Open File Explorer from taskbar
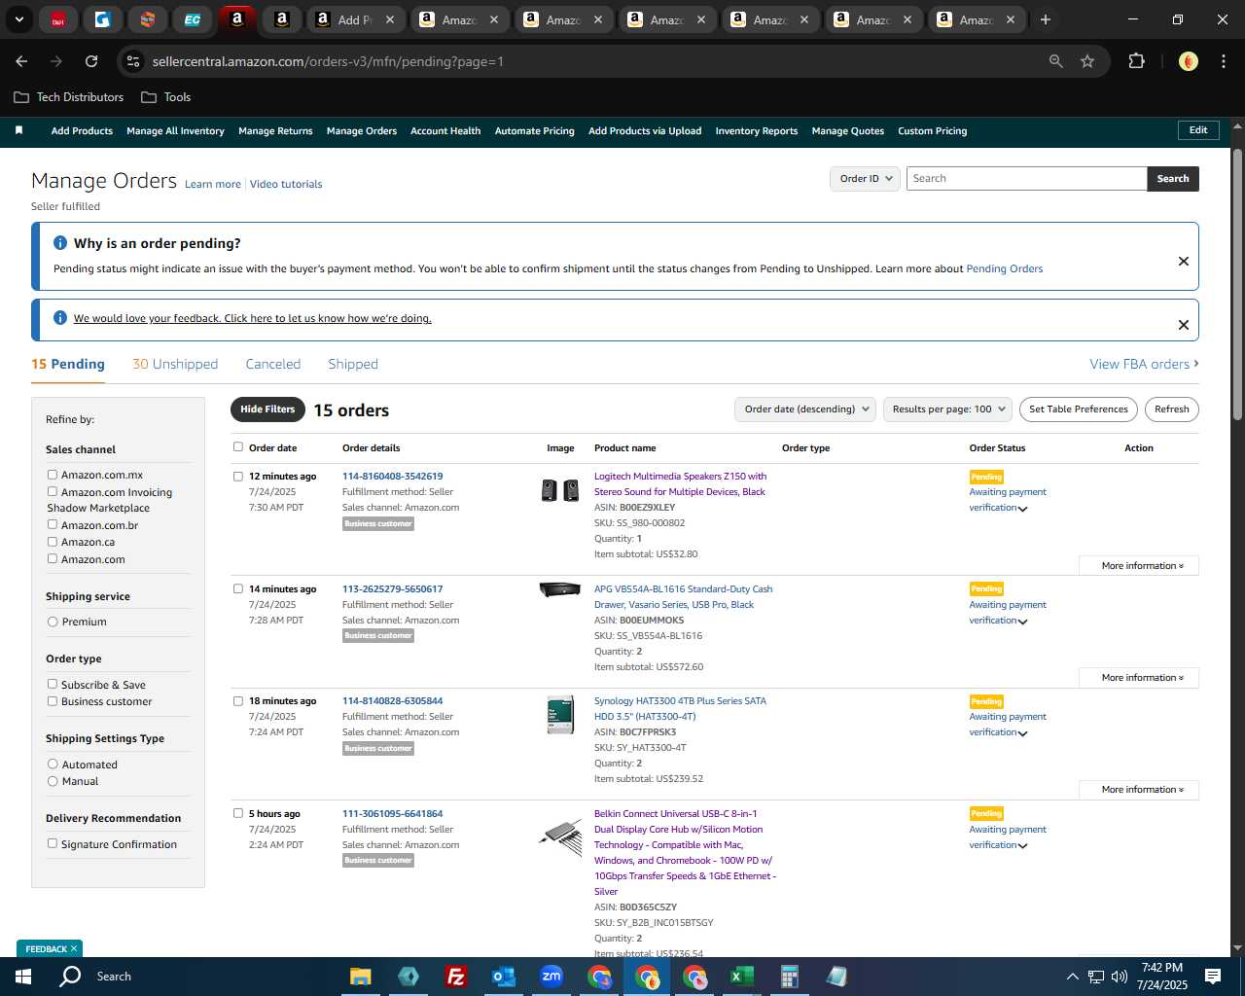This screenshot has height=996, width=1245. tap(361, 977)
